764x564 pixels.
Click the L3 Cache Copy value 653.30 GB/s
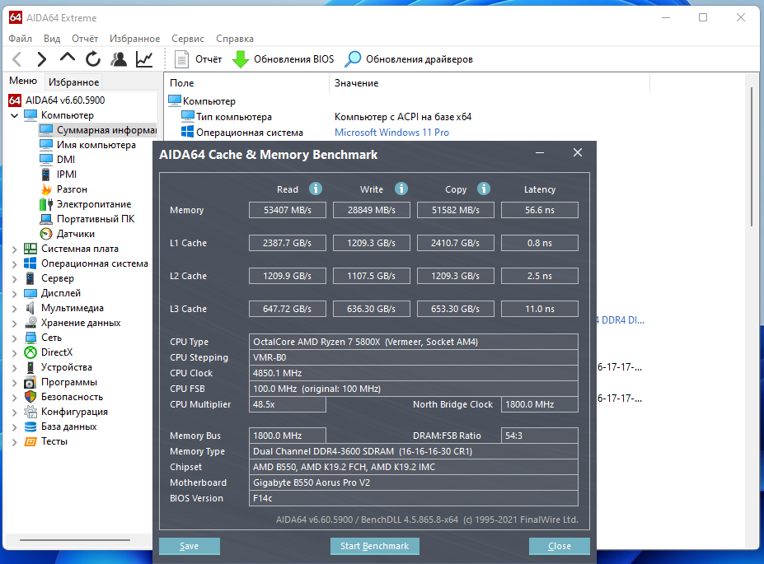(455, 309)
